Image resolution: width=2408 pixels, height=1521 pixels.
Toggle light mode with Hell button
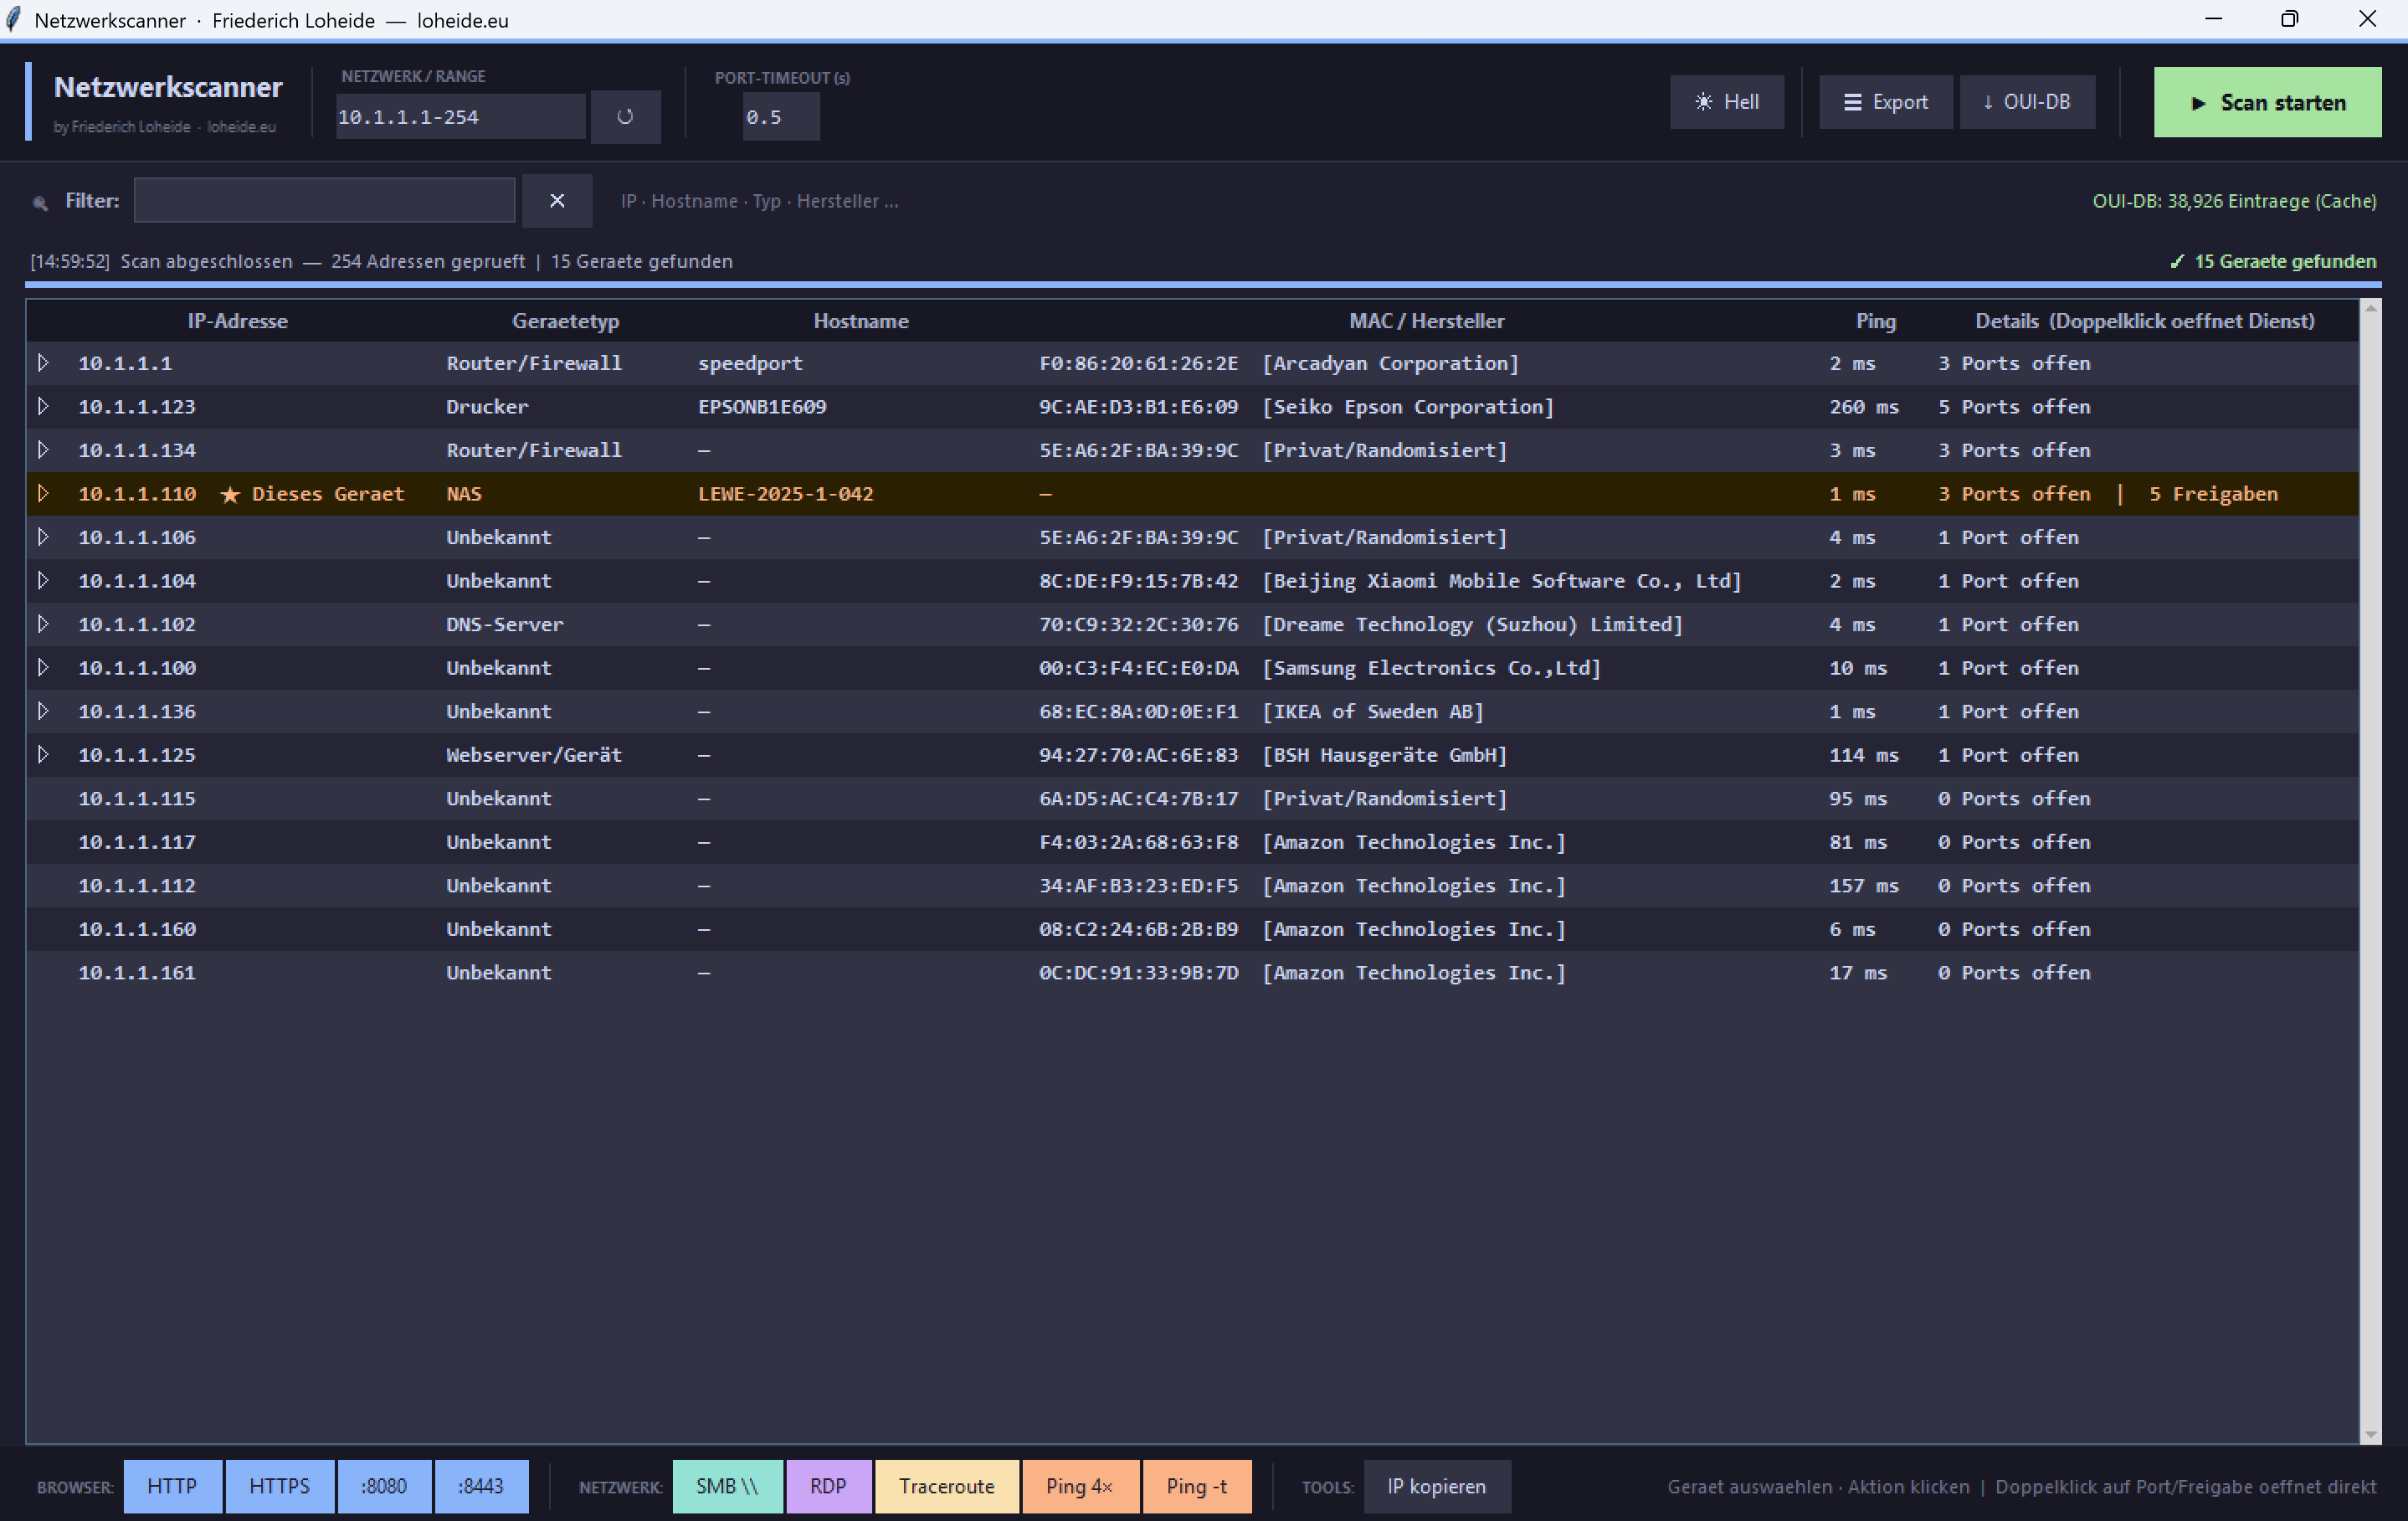coord(1726,102)
